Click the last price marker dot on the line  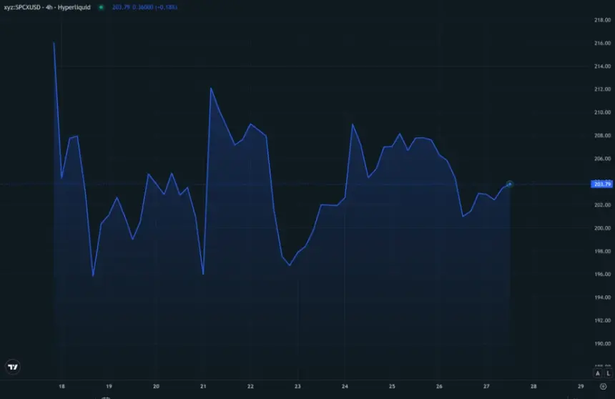509,184
